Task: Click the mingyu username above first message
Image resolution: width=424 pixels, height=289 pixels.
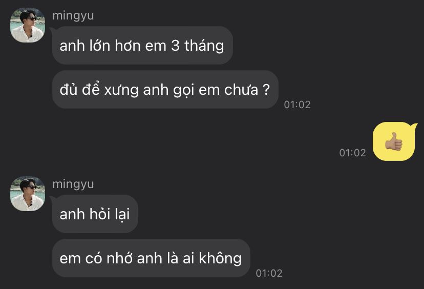Action: click(73, 16)
